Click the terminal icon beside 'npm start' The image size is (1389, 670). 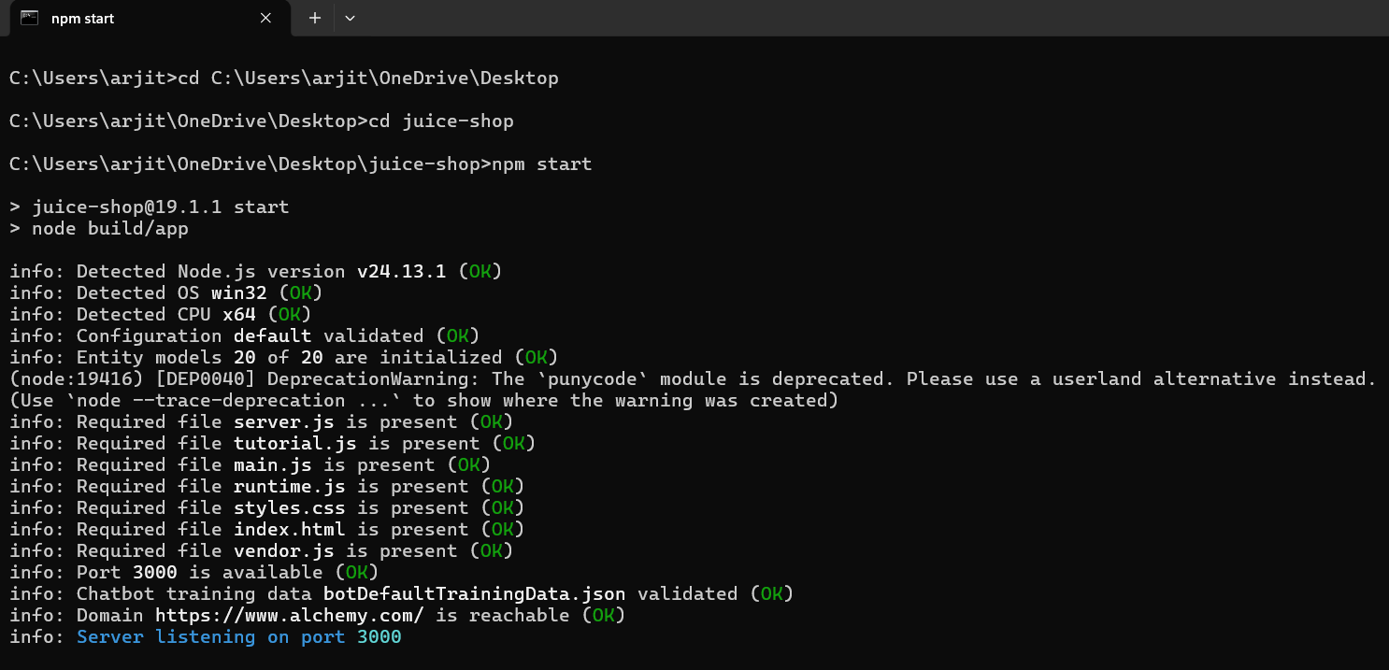pyautogui.click(x=29, y=18)
